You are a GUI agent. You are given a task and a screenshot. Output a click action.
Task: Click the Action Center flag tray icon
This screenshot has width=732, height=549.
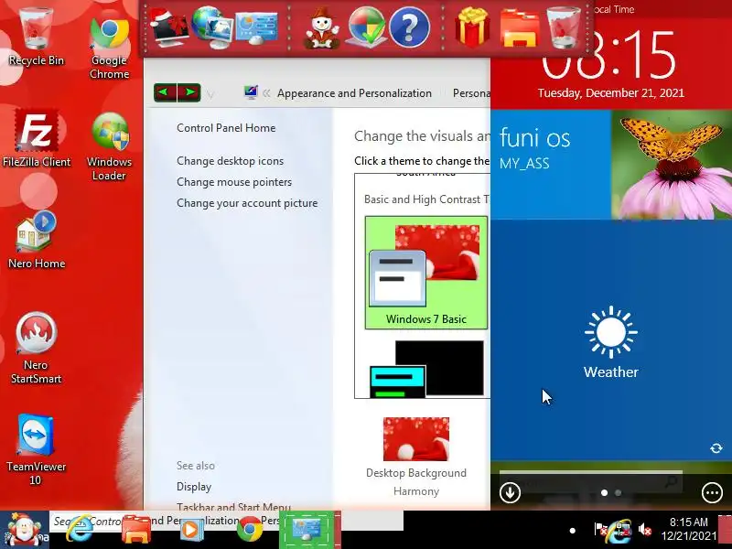(600, 530)
